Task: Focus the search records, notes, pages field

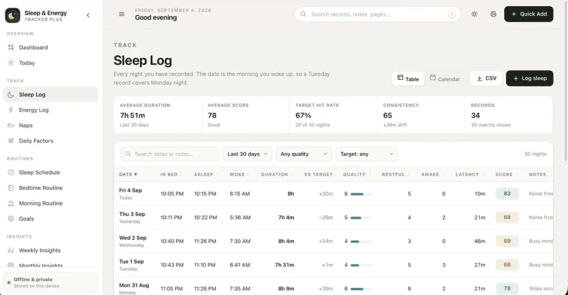Action: (x=377, y=14)
